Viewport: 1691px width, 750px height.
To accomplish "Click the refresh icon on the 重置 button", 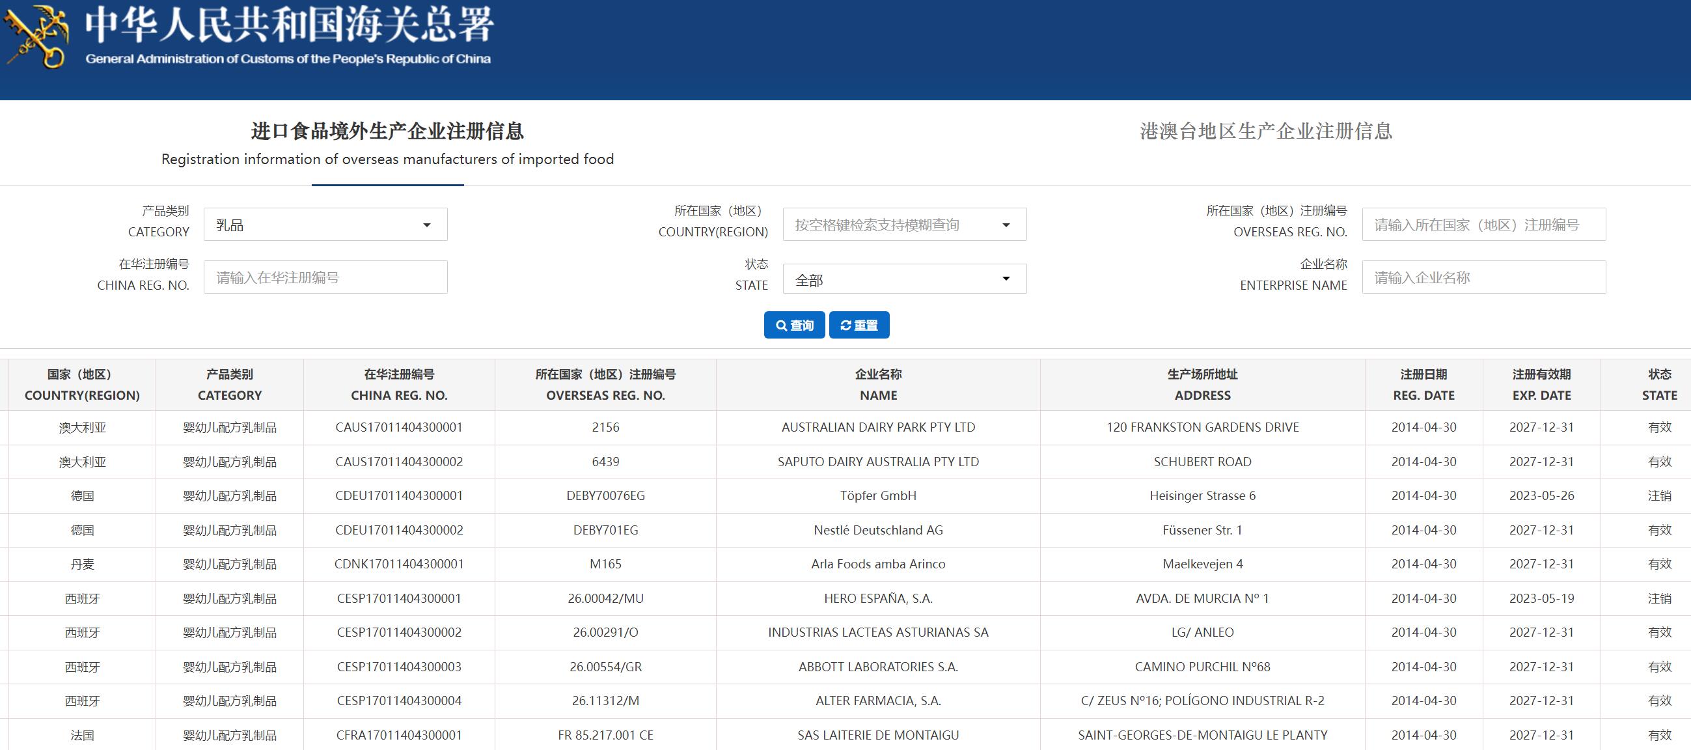I will pos(845,326).
